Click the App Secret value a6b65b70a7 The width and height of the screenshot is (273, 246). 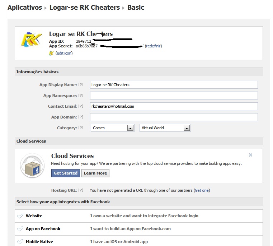click(87, 46)
